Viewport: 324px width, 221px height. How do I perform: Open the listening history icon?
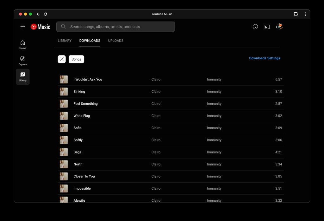(255, 27)
